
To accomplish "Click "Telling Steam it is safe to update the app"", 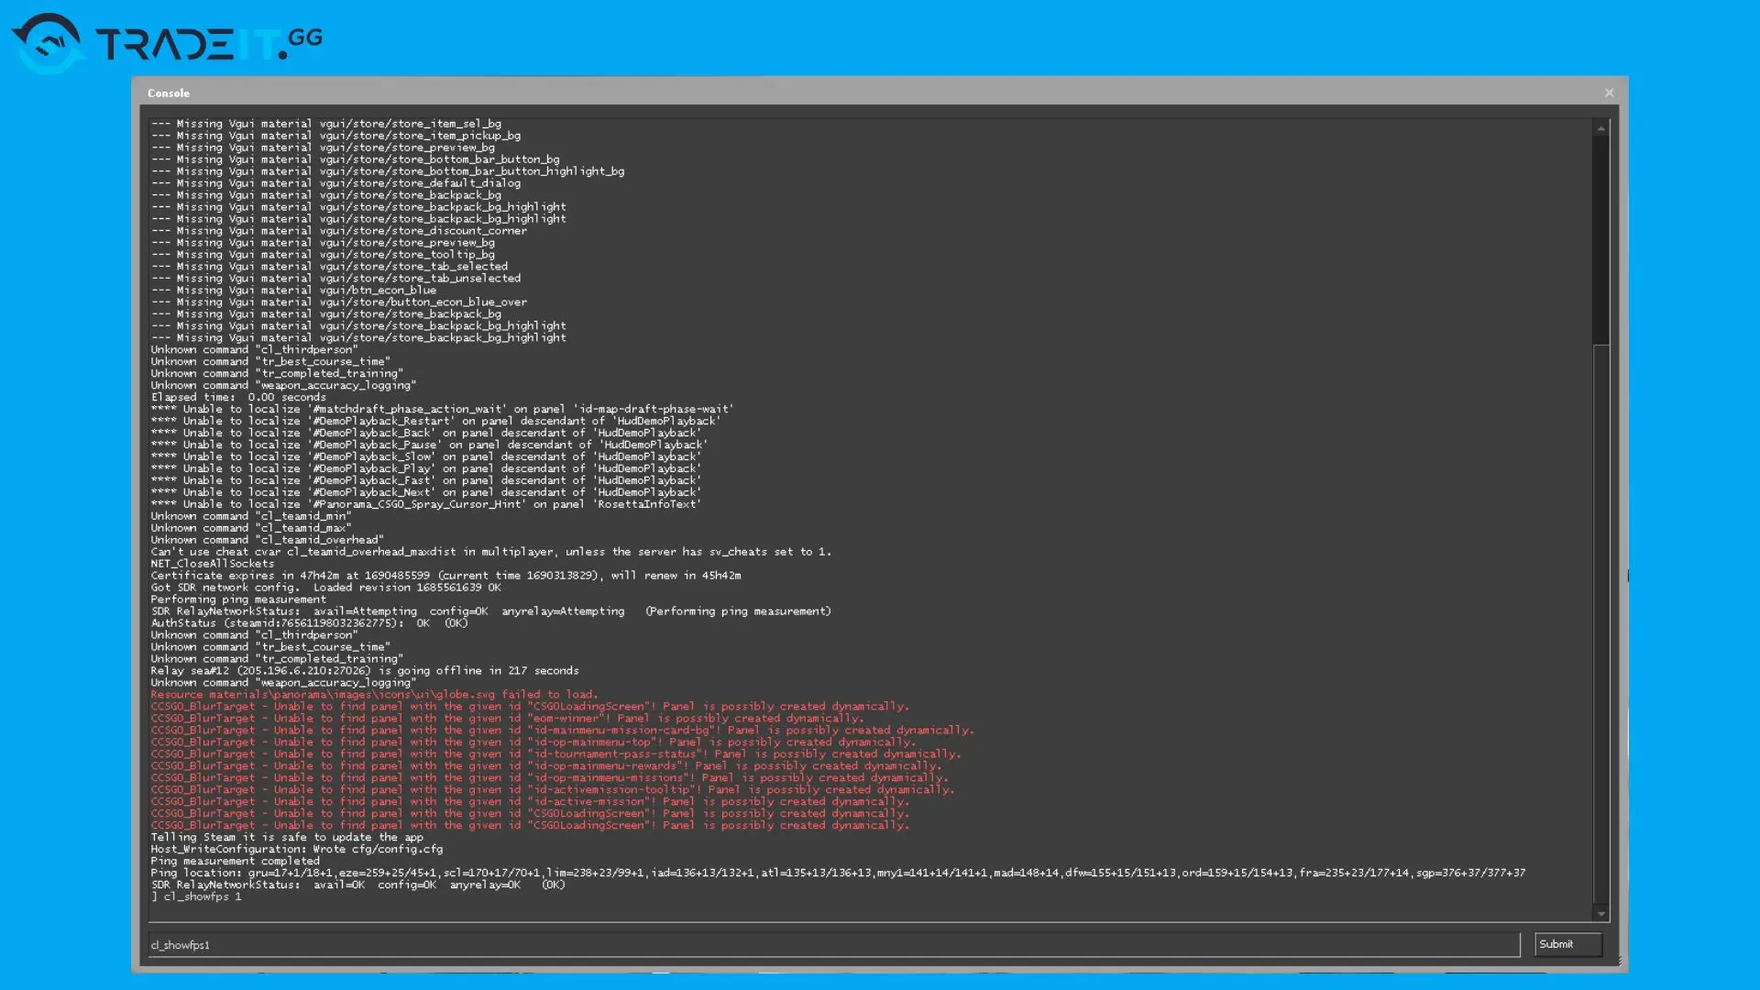I will (x=287, y=837).
